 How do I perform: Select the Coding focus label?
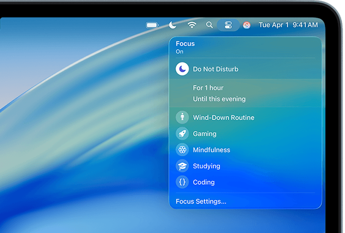(x=204, y=182)
